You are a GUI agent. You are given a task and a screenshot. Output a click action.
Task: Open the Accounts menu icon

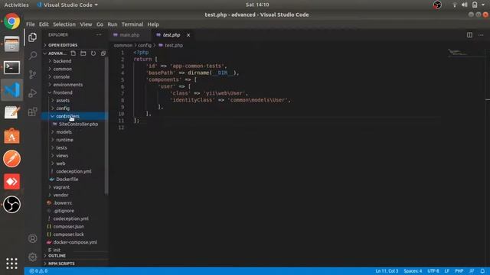[32, 238]
